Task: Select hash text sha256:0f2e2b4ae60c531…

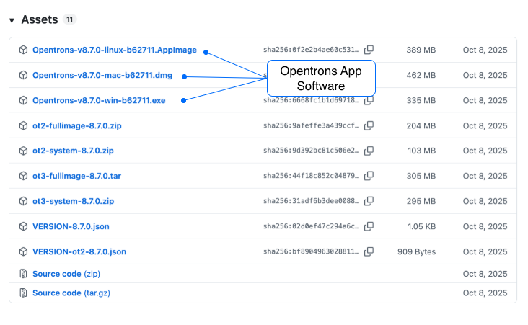Action: 312,50
